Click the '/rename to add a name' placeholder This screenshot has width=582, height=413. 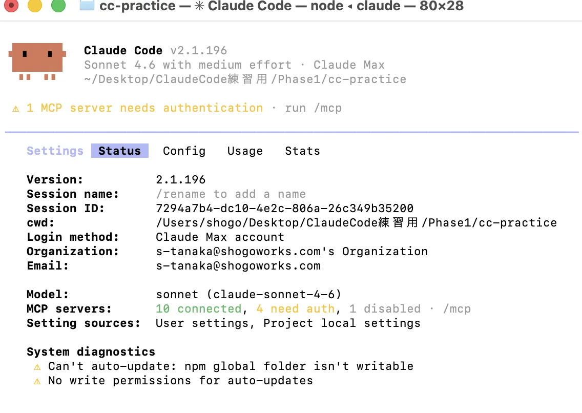coord(231,194)
